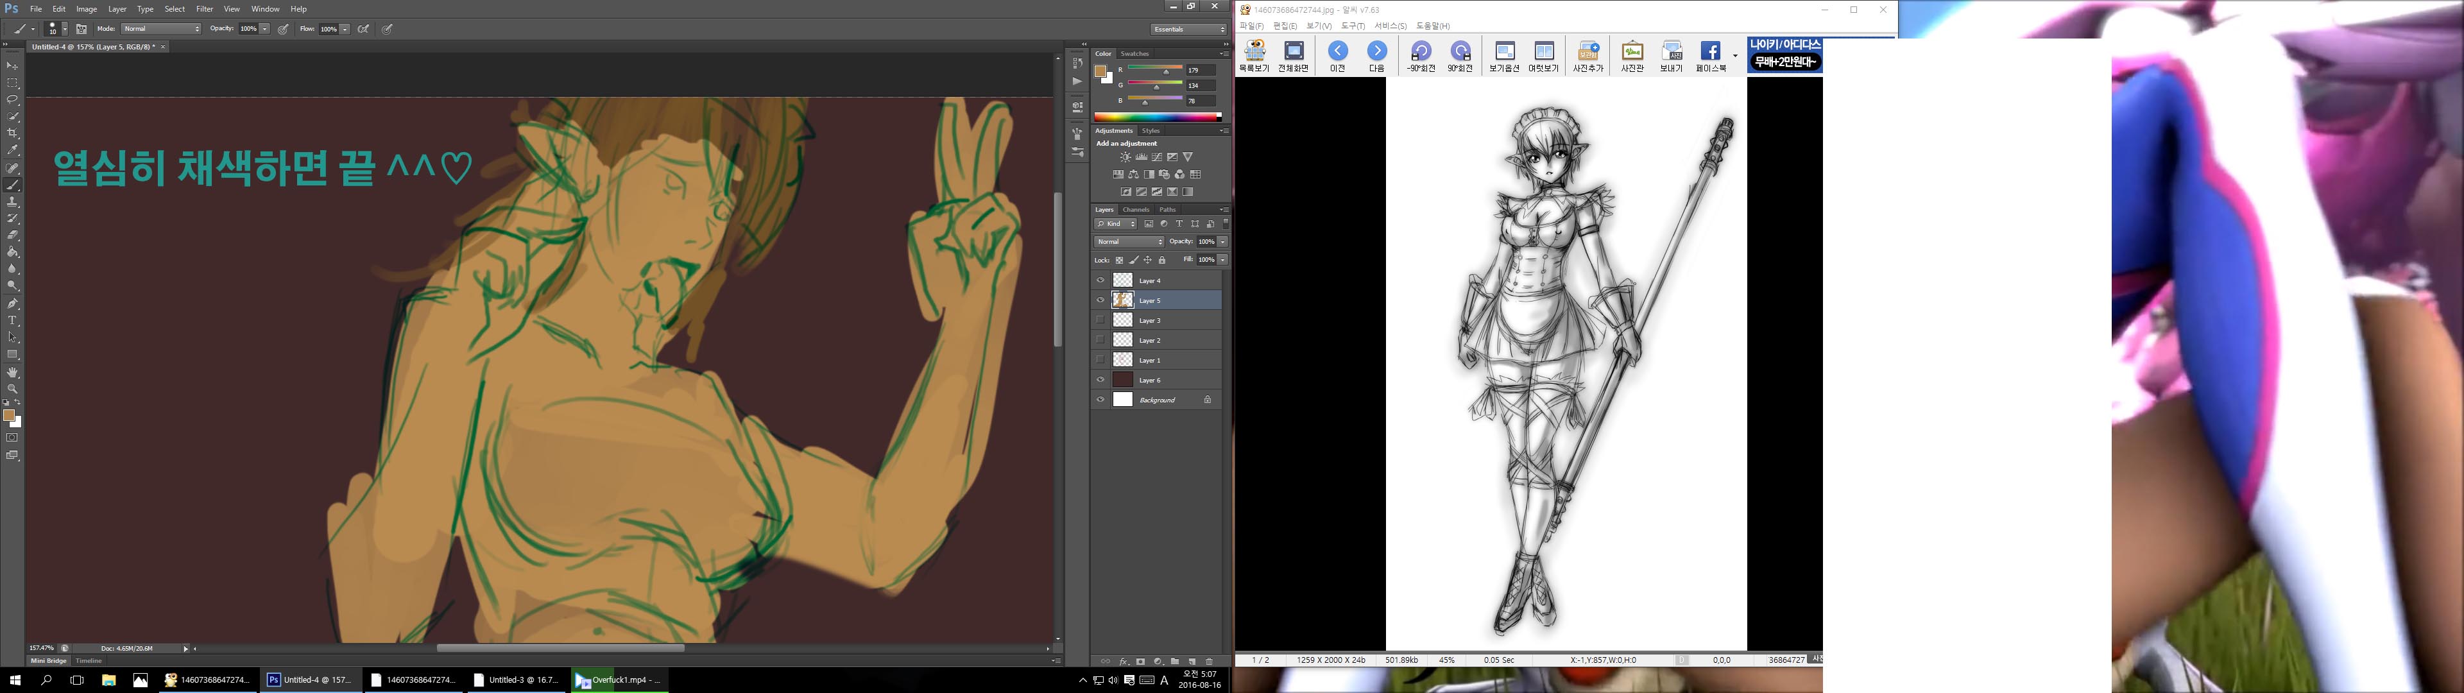Show Layer 2 via its visibility box
2464x693 pixels.
tap(1100, 341)
